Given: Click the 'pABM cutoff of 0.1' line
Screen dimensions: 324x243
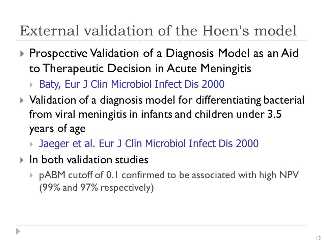Looking at the screenshot, I should coord(169,175).
